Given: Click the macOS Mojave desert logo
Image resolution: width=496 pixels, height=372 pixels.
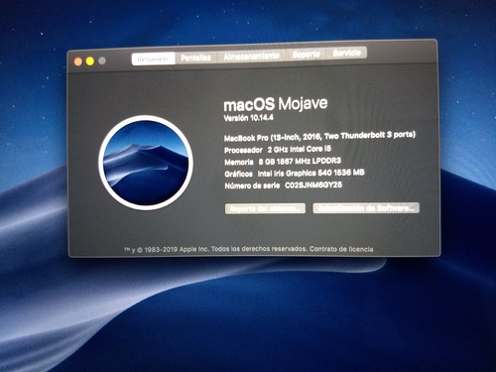Looking at the screenshot, I should coord(146,163).
